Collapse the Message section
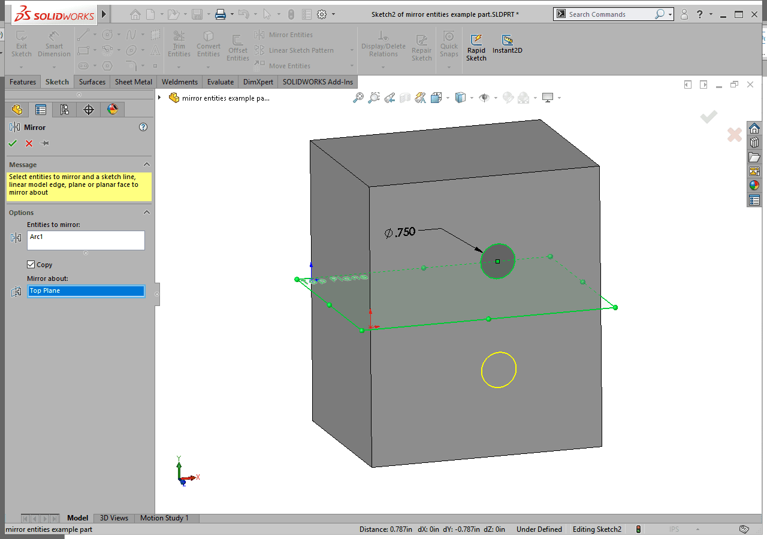The height and width of the screenshot is (539, 767). coord(146,164)
